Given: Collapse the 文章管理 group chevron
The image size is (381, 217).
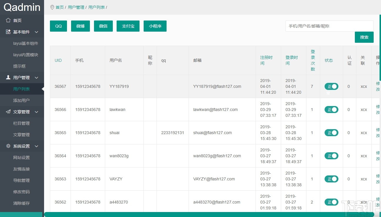Looking at the screenshot, I should click(36, 112).
